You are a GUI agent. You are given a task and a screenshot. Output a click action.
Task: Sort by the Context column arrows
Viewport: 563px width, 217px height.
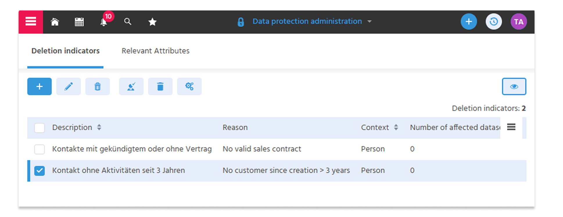click(x=396, y=127)
